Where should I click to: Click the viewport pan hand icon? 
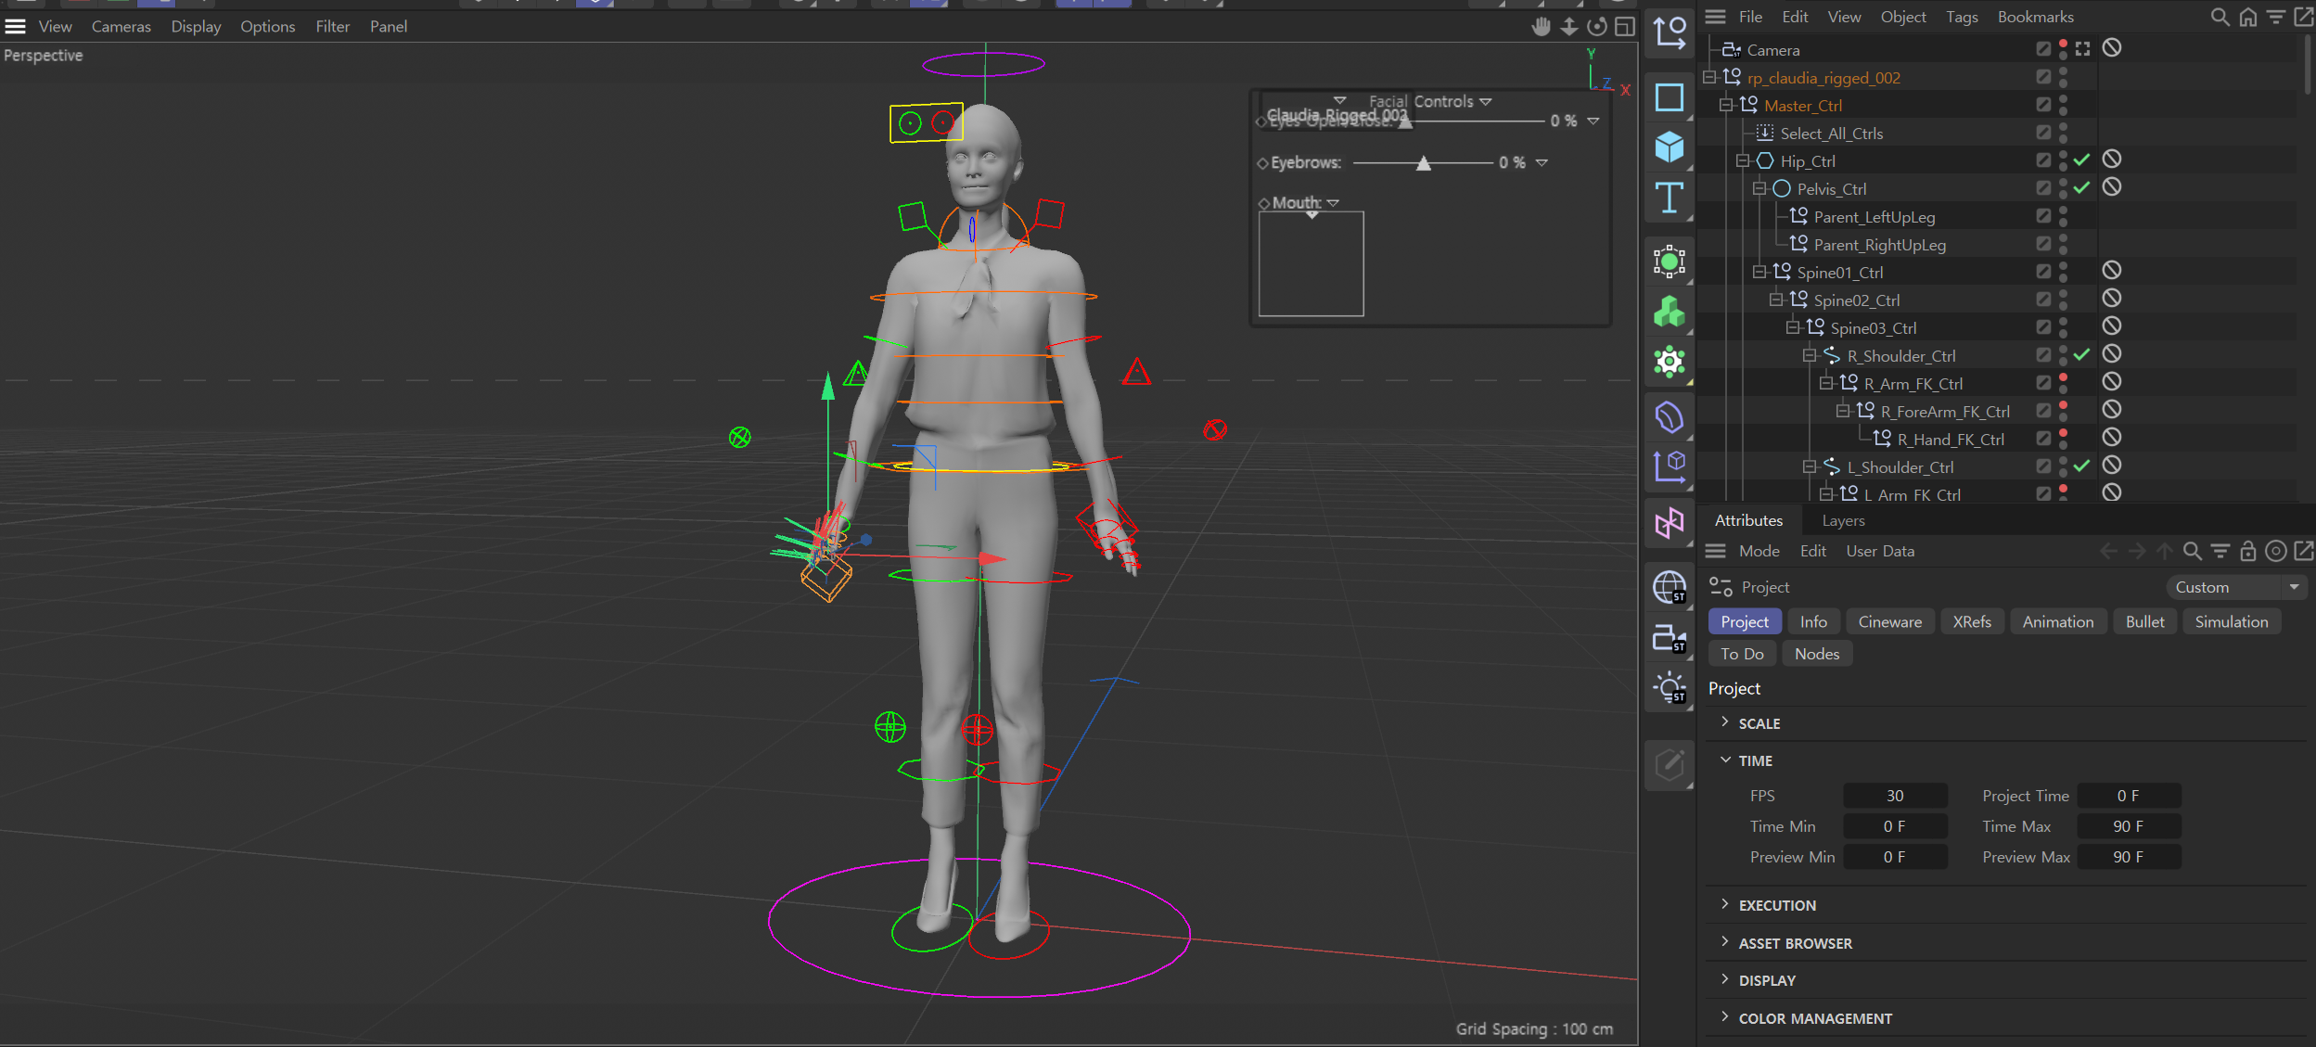[1542, 27]
